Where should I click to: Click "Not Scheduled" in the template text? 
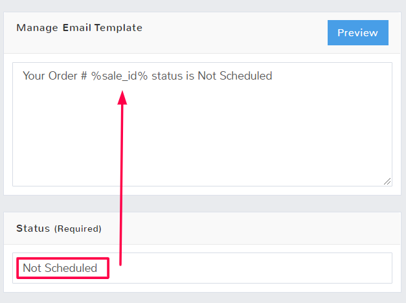234,76
